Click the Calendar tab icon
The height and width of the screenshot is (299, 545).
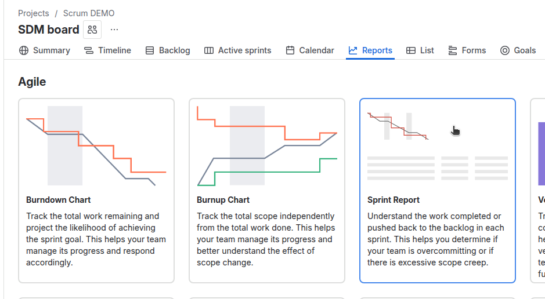tap(290, 50)
